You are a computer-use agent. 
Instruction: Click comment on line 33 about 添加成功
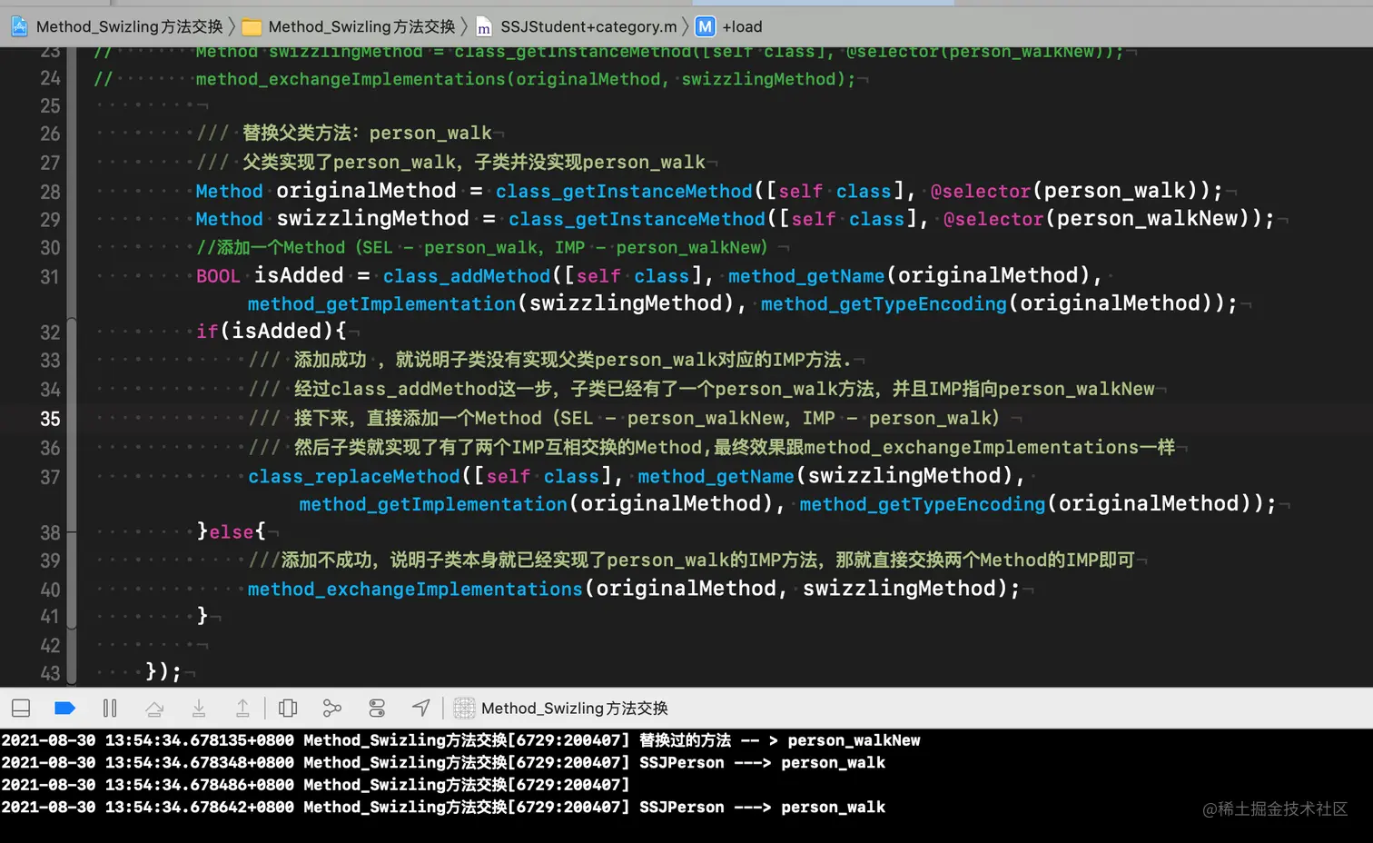coord(550,360)
